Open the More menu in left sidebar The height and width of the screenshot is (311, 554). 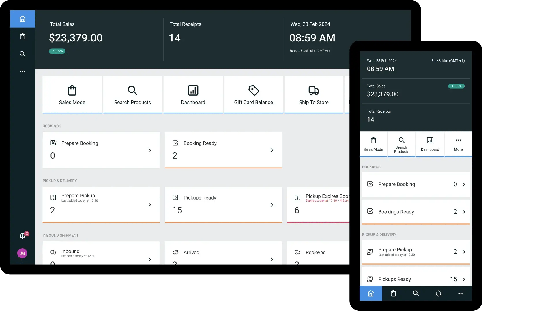click(x=23, y=71)
